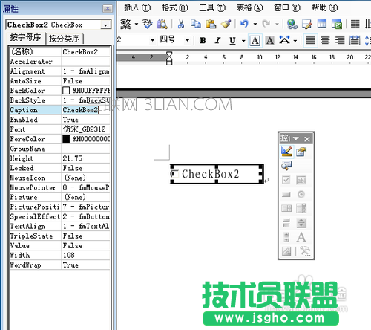Click the View Code icon in the toolbox
This screenshot has height=330, width=371.
tap(286, 166)
